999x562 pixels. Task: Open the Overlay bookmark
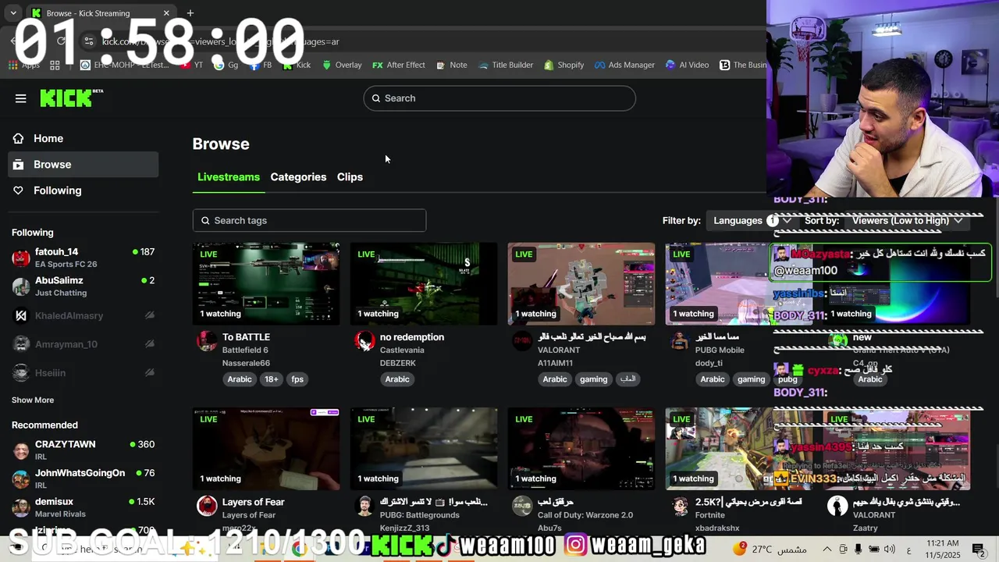tap(342, 65)
